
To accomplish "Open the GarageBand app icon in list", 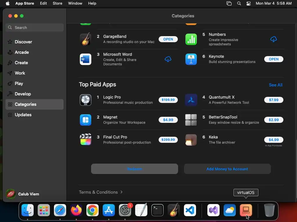I will 86,39.
